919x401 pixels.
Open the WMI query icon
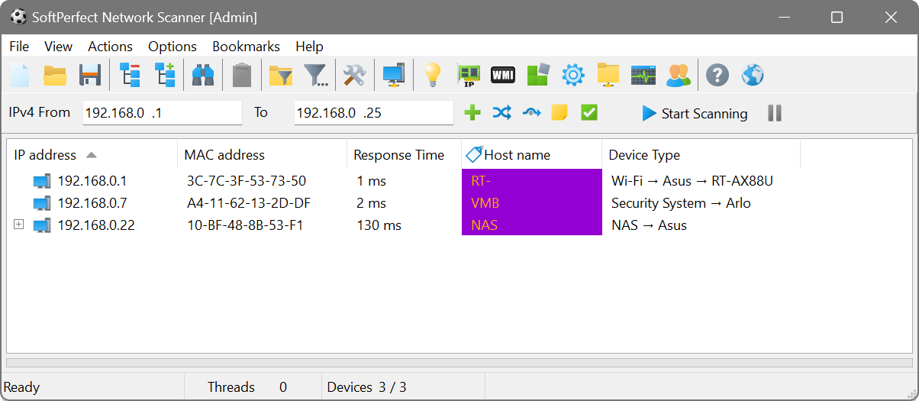(502, 75)
